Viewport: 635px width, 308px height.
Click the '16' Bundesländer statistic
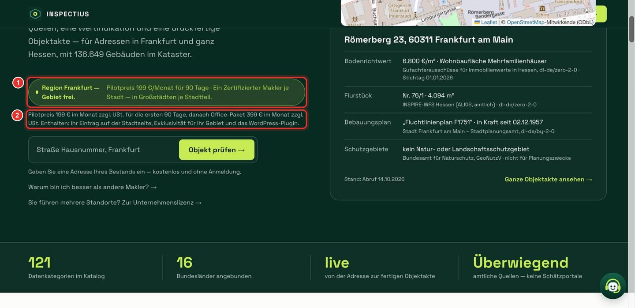(184, 263)
